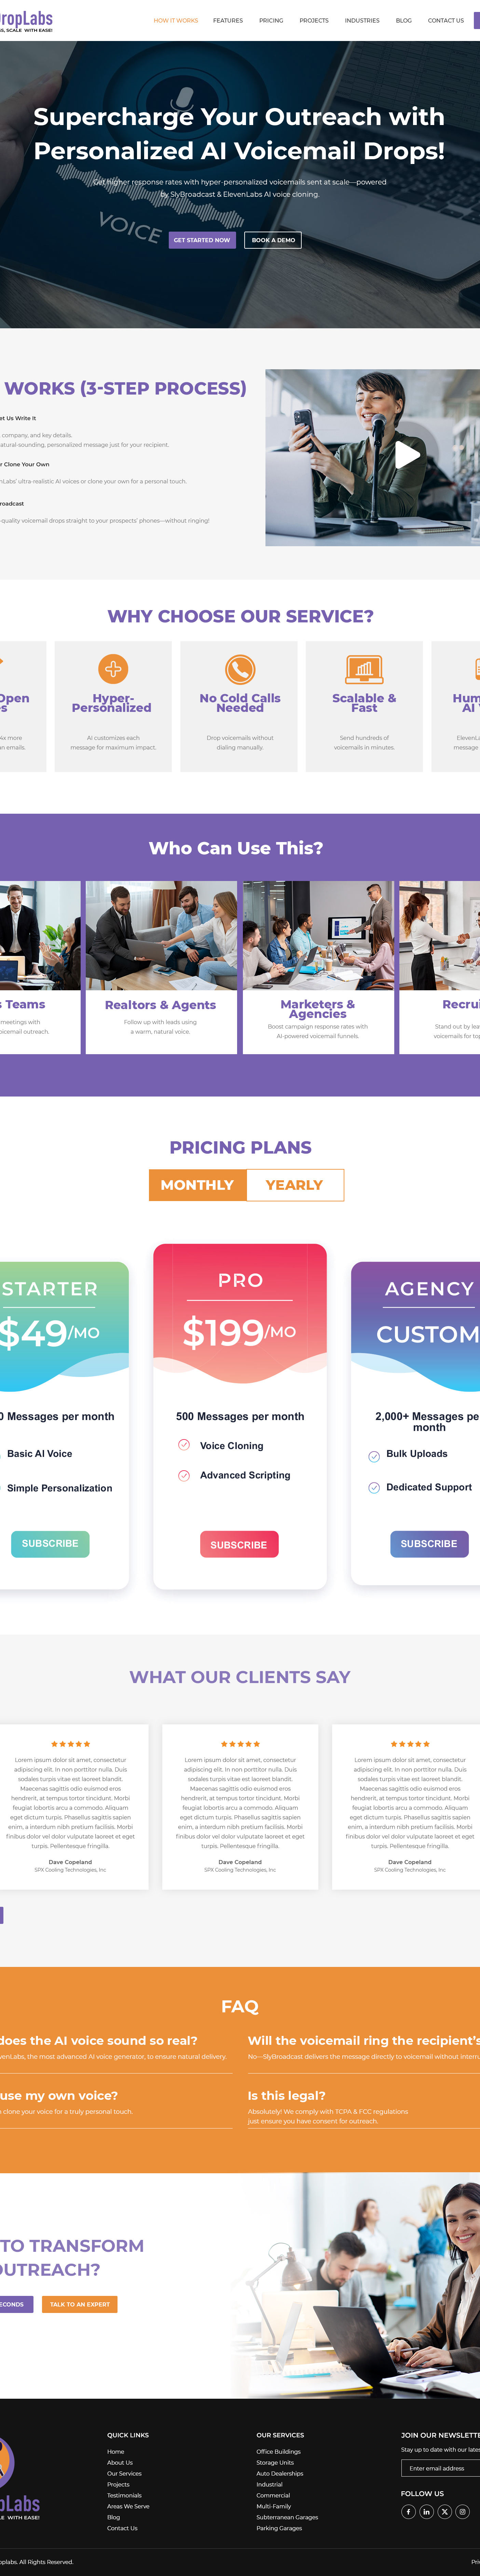Play the video beside the 3-step process
This screenshot has width=480, height=2576.
click(x=407, y=455)
